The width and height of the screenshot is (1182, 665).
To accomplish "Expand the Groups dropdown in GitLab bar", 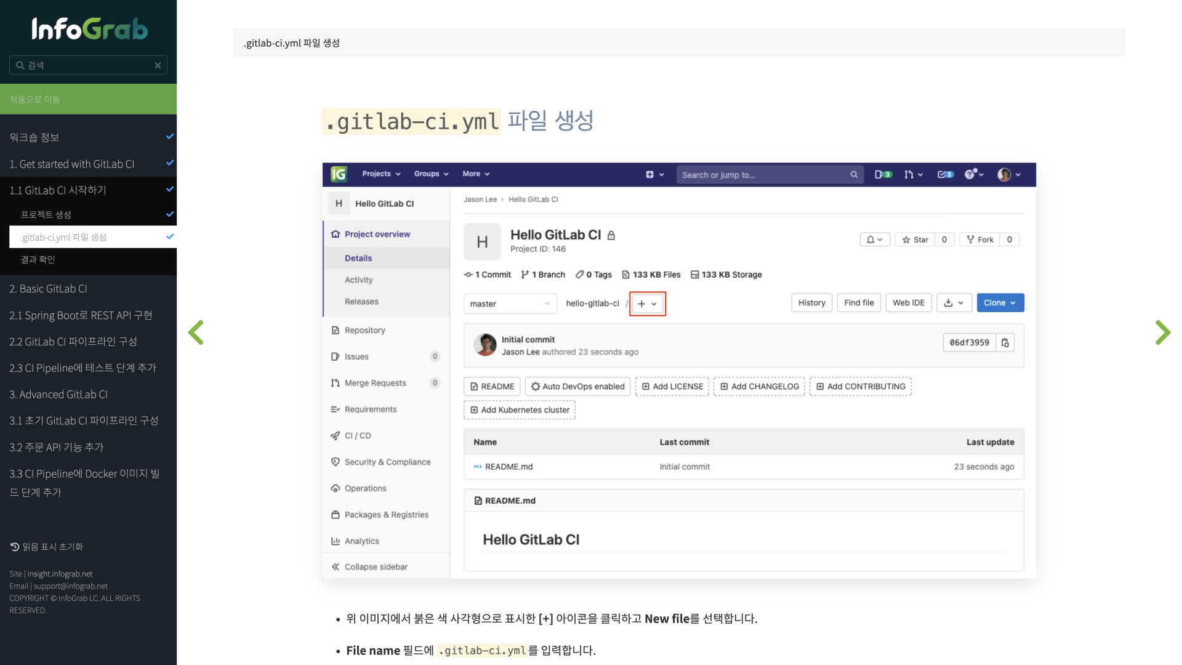I will 431,174.
